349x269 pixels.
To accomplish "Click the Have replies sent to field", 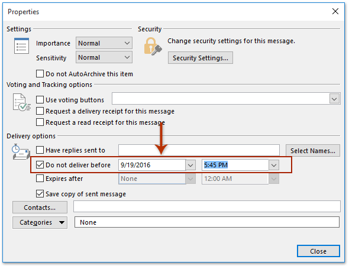I will coord(199,150).
